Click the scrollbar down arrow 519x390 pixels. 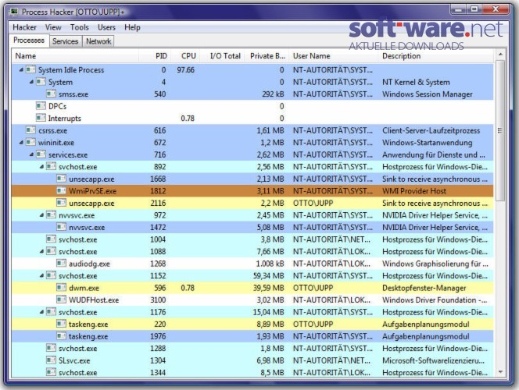click(x=500, y=372)
